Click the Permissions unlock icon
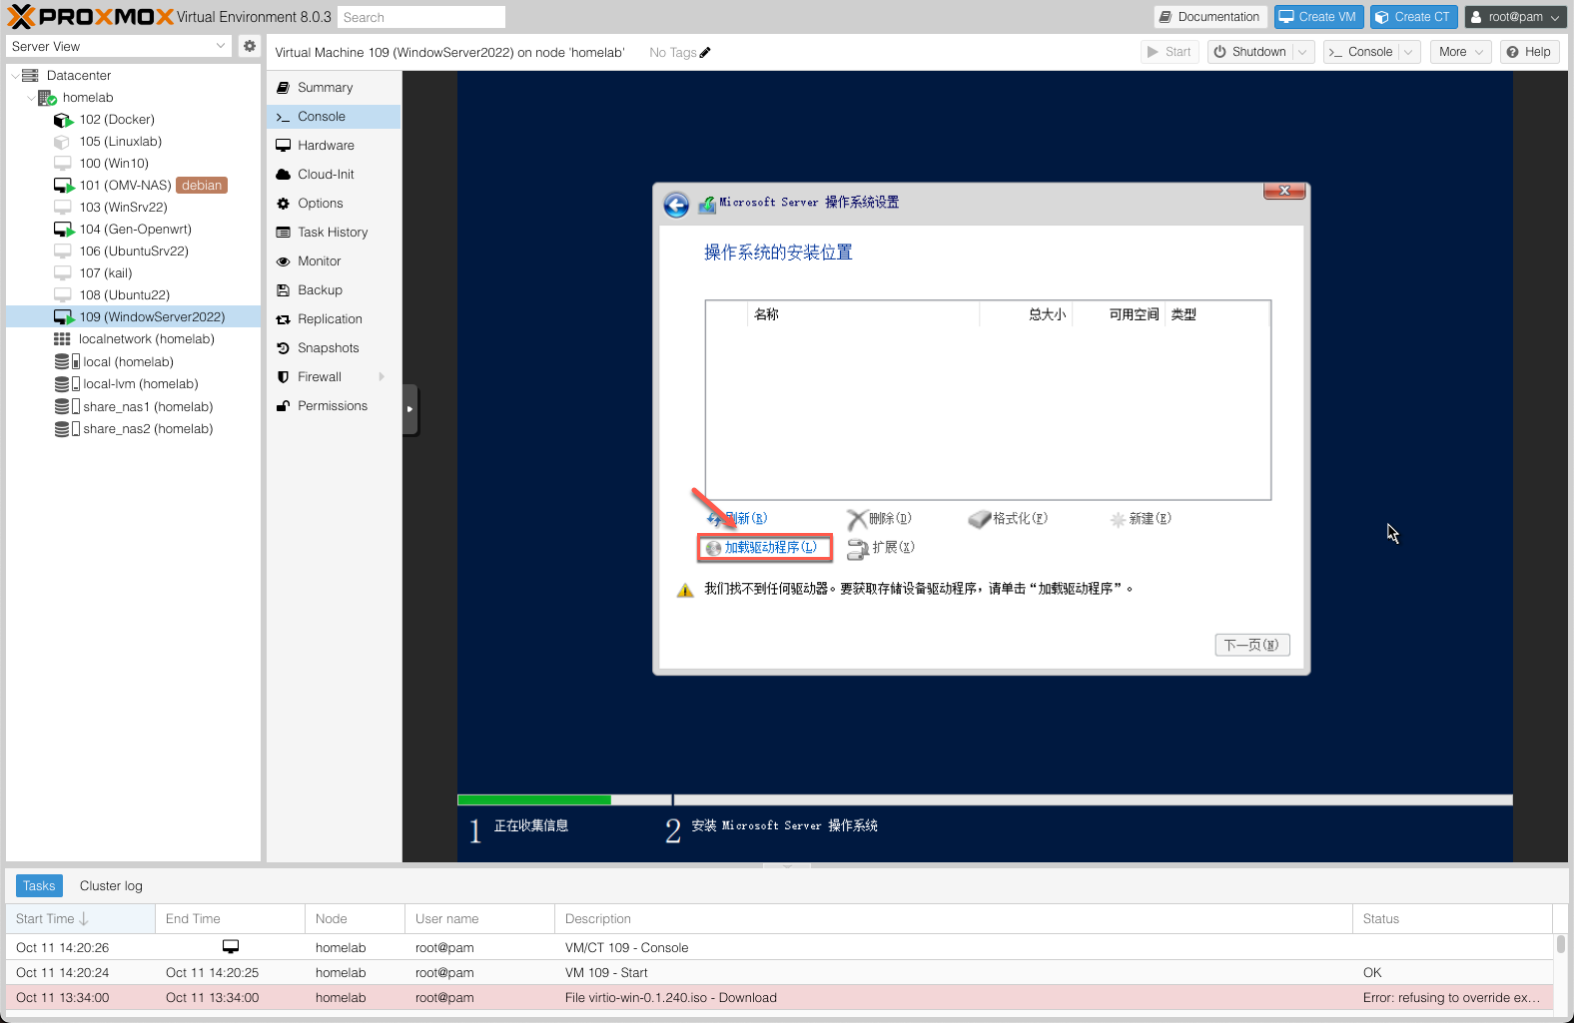Image resolution: width=1574 pixels, height=1023 pixels. (283, 406)
